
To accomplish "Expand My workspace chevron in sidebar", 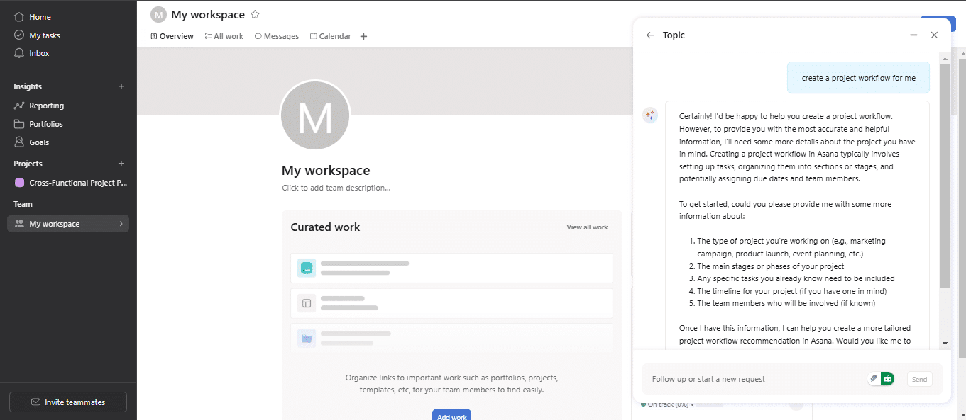I will click(x=121, y=224).
